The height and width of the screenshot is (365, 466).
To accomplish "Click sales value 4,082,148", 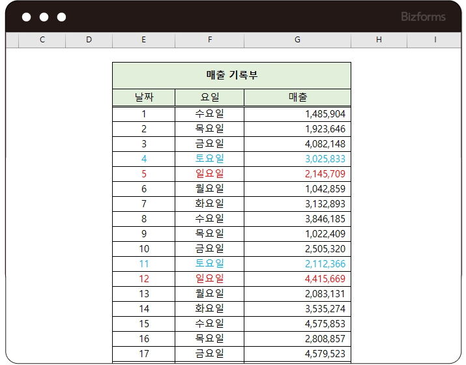I will [297, 144].
